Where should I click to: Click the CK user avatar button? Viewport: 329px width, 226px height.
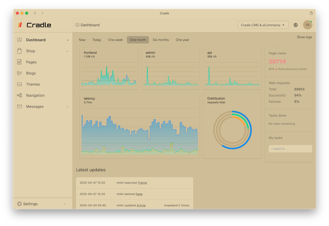coord(307,25)
